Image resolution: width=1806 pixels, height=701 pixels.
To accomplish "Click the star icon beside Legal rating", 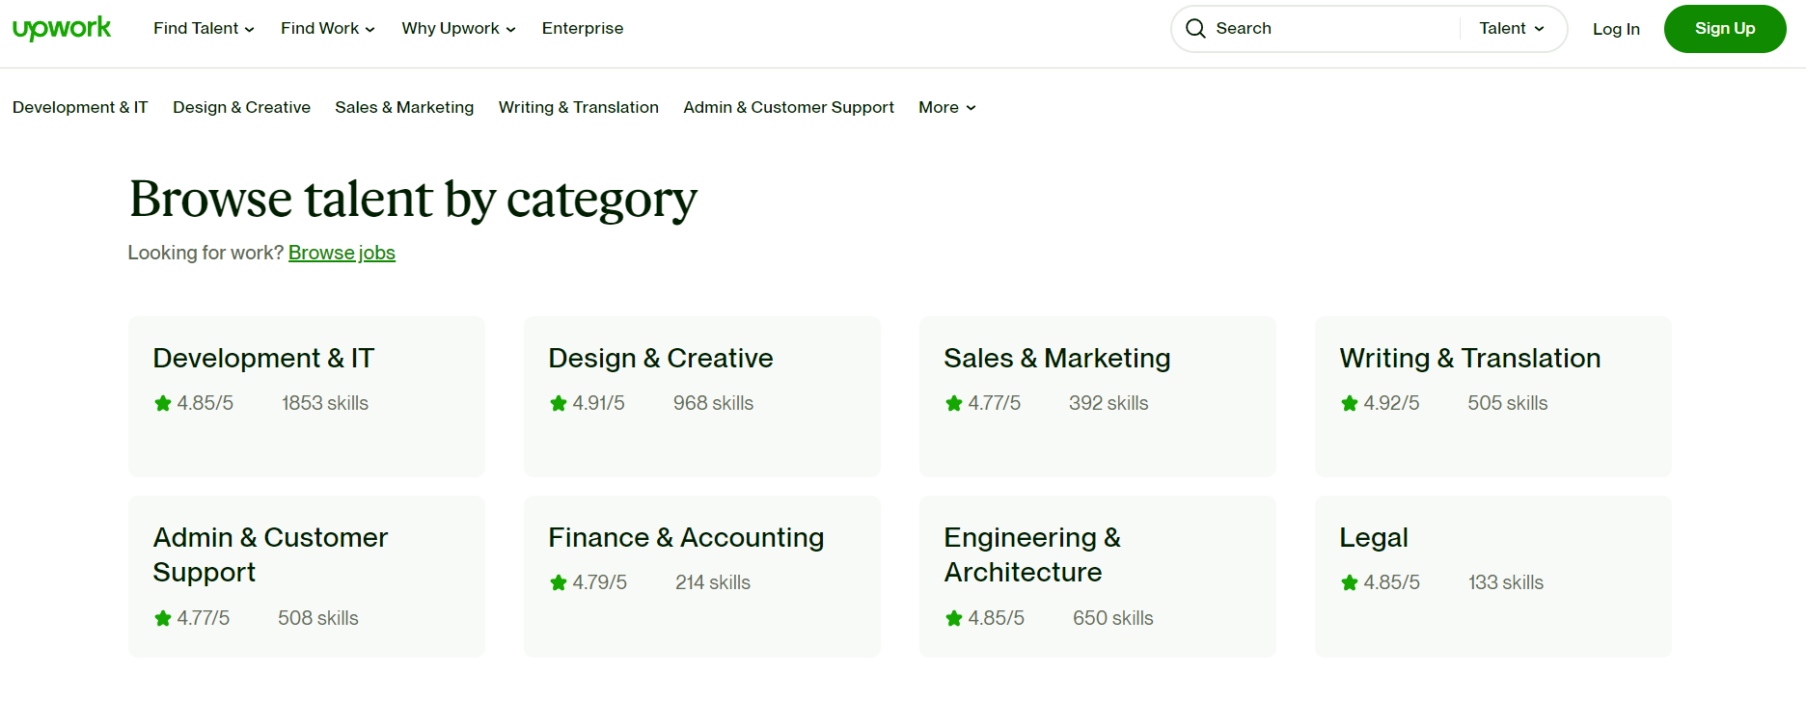I will [x=1349, y=582].
